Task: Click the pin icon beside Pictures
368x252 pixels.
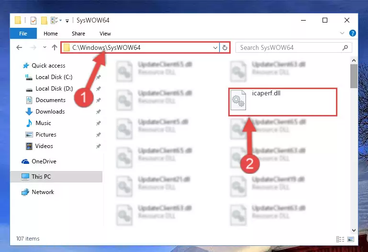Action: [98, 135]
